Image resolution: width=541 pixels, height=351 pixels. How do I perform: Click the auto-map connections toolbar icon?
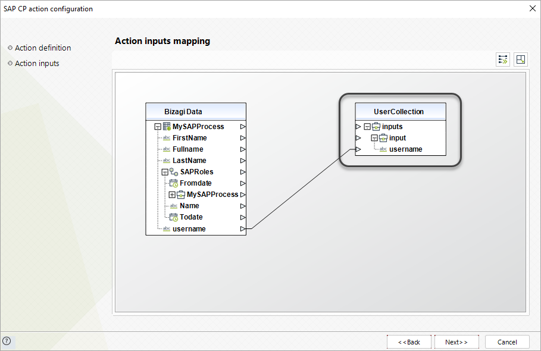pos(503,59)
